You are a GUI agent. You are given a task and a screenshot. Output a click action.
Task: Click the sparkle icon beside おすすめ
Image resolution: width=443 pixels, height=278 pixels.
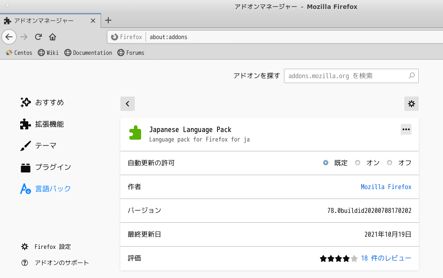(26, 102)
